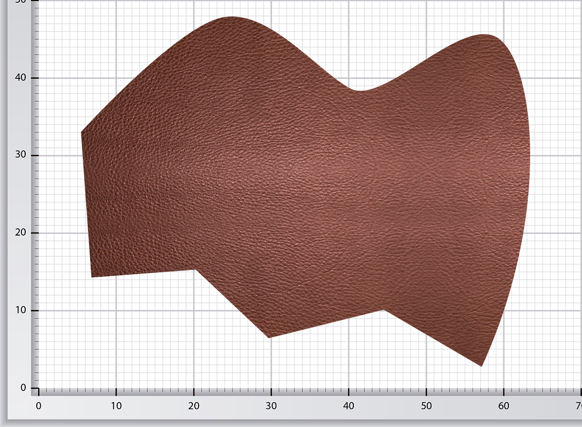Click the lowest middle vertex of the leather
The width and height of the screenshot is (582, 427).
pos(268,337)
